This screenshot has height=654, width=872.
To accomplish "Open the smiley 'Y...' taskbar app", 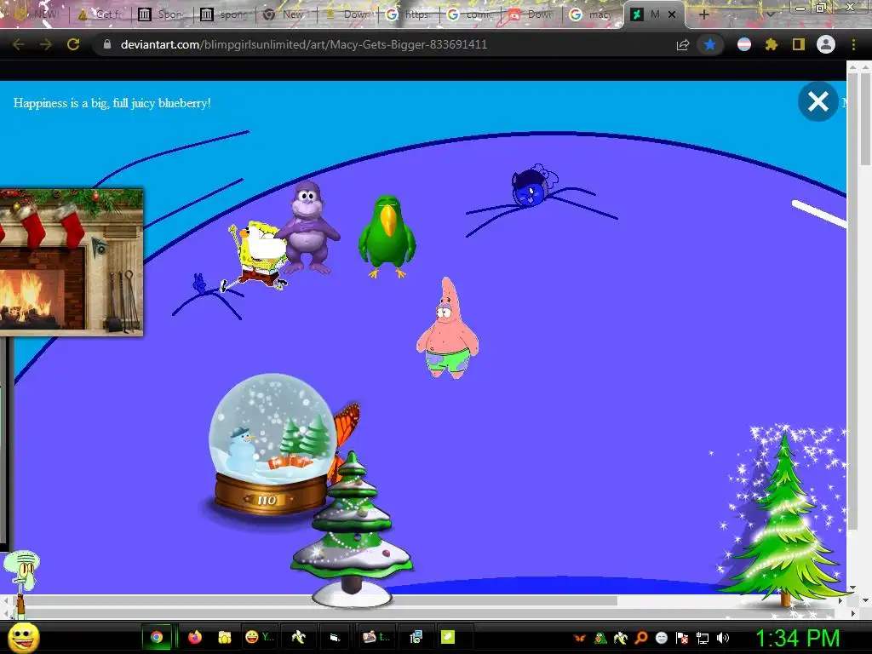I will pyautogui.click(x=260, y=637).
